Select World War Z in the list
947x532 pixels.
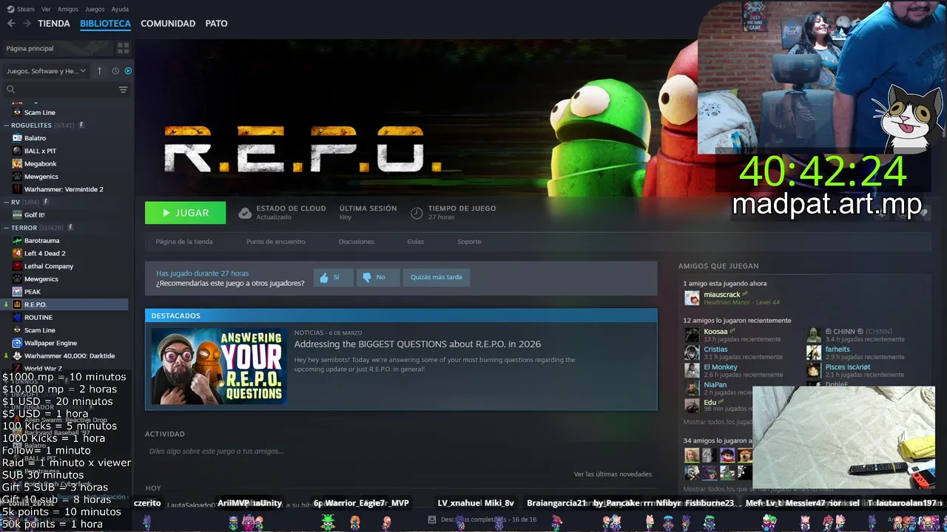pos(43,368)
